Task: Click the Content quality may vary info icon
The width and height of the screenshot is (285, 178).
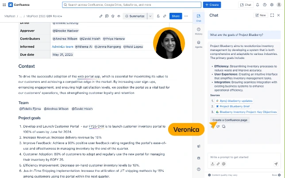Action: click(x=209, y=175)
